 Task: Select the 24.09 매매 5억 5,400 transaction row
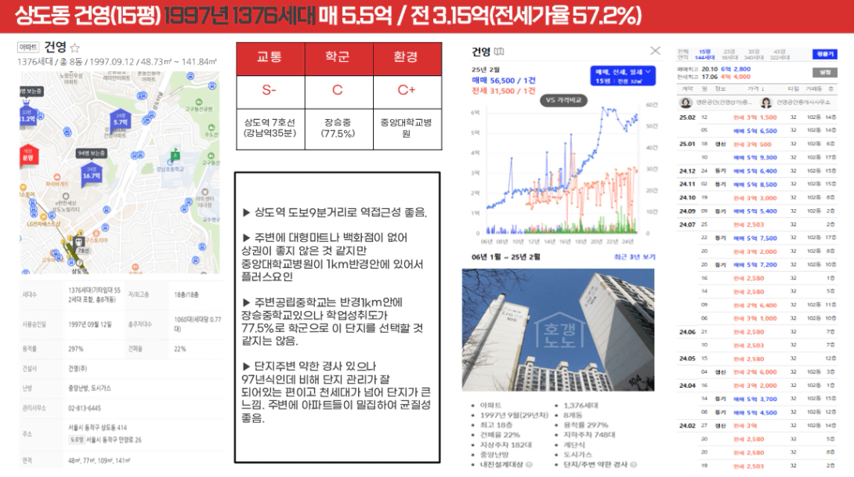(757, 211)
